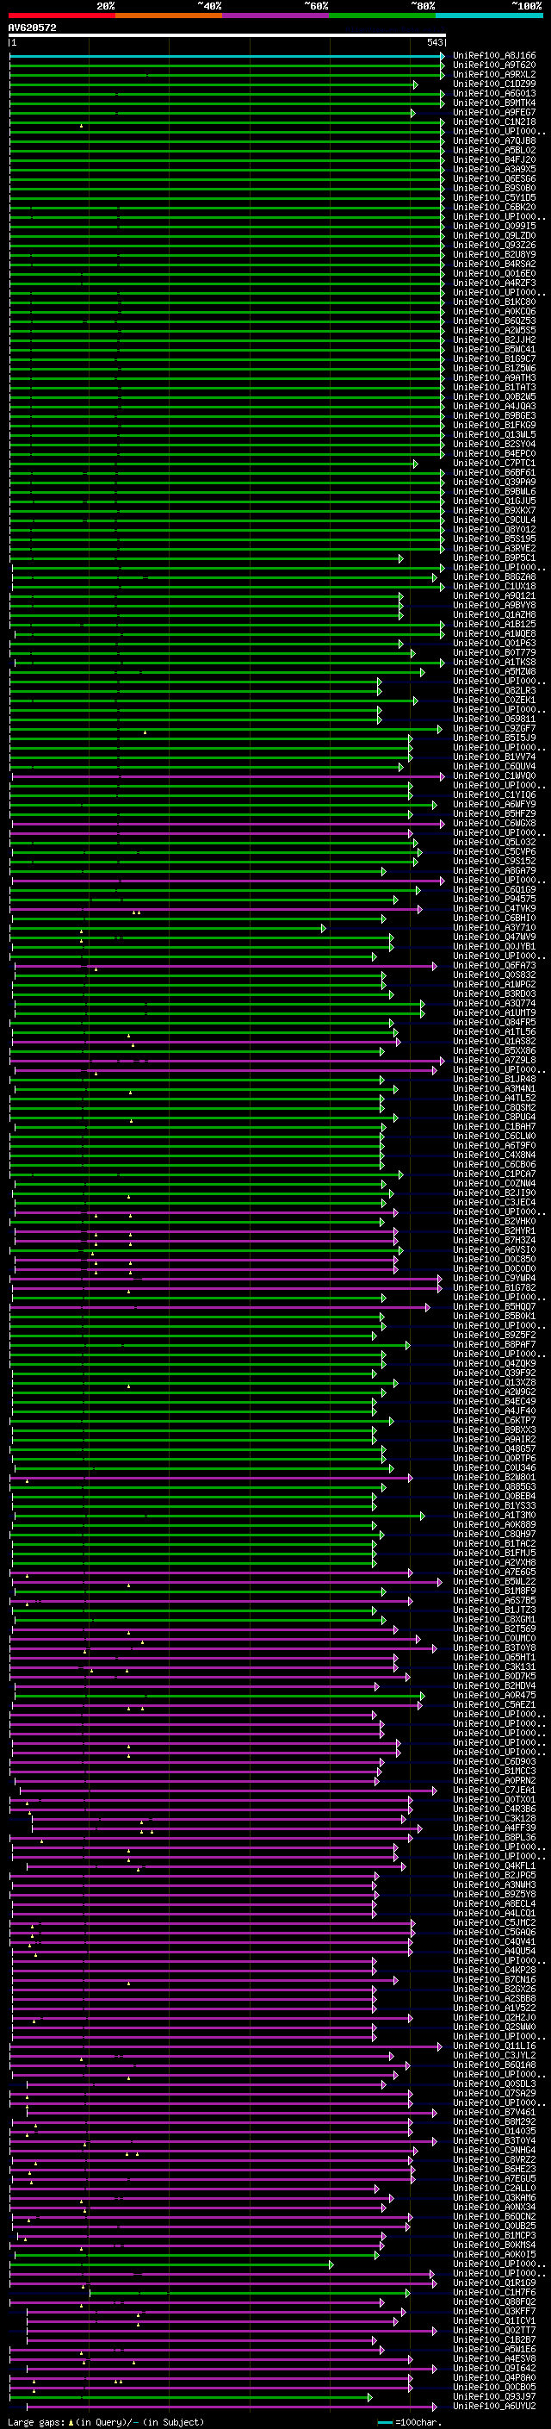Select the UniRef100_A6UYU2 entry
The height and width of the screenshot is (2429, 551).
[x=493, y=2407]
